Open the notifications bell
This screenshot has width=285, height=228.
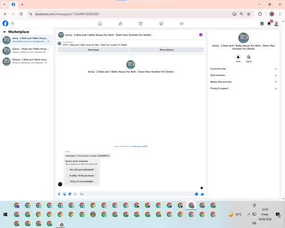pyautogui.click(x=269, y=23)
